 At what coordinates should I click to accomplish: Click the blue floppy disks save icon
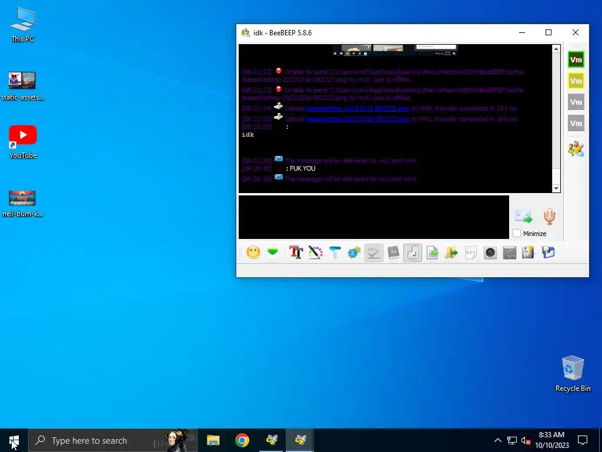tap(549, 252)
